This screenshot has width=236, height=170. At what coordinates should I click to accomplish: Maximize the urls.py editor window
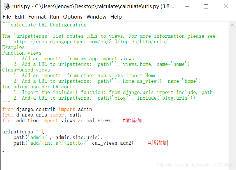pos(206,6)
